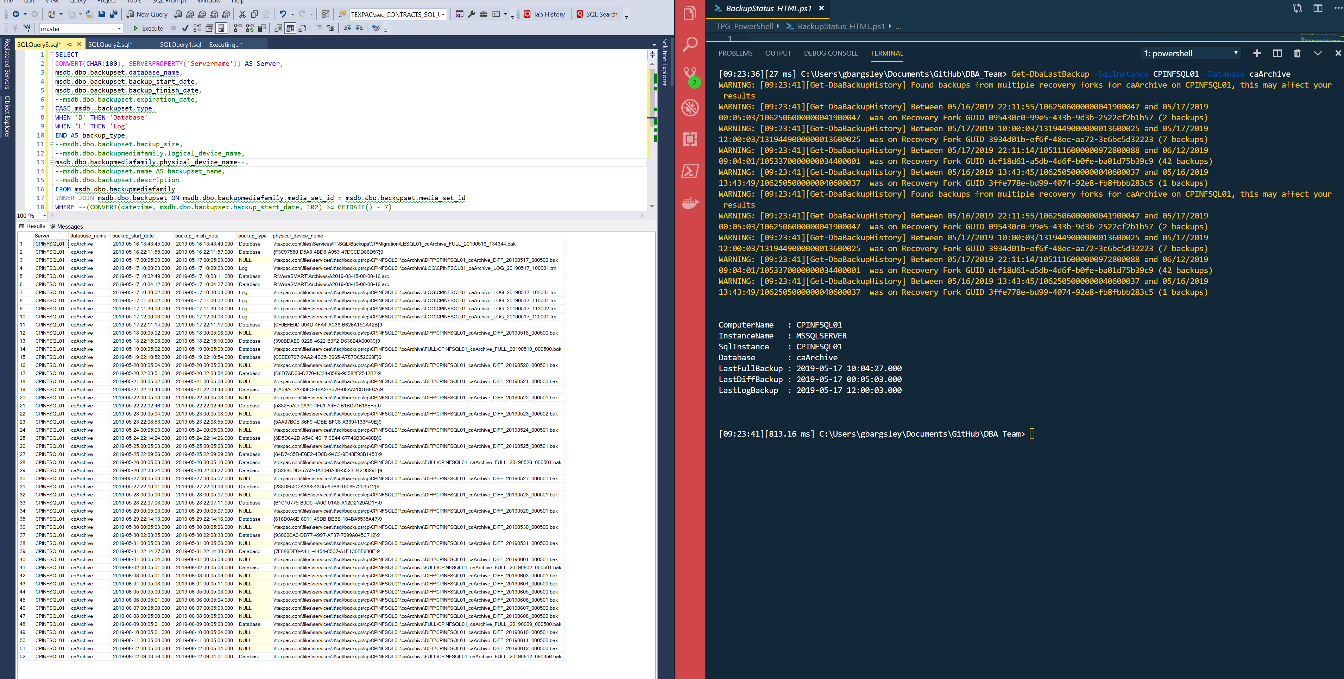Image resolution: width=1344 pixels, height=679 pixels.
Task: Toggle Results To Grid mode
Action: tap(290, 28)
